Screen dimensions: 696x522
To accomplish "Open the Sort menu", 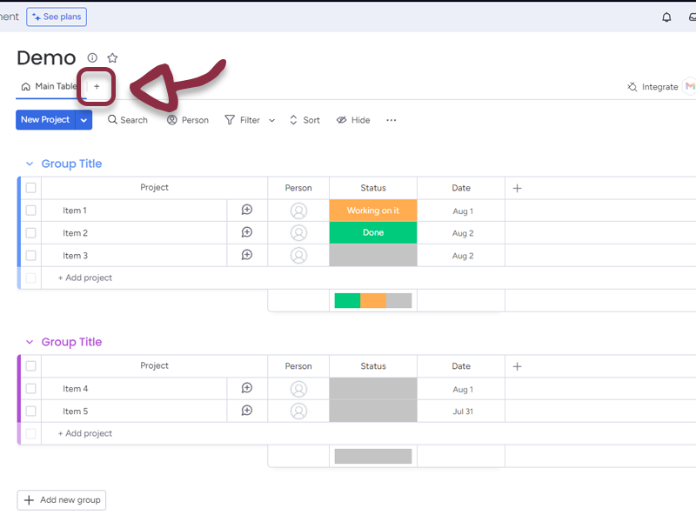I will click(x=304, y=120).
